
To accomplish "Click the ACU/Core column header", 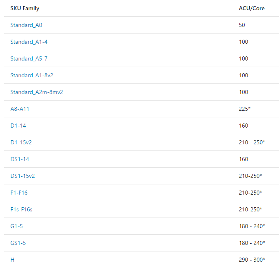I will pos(252,9).
